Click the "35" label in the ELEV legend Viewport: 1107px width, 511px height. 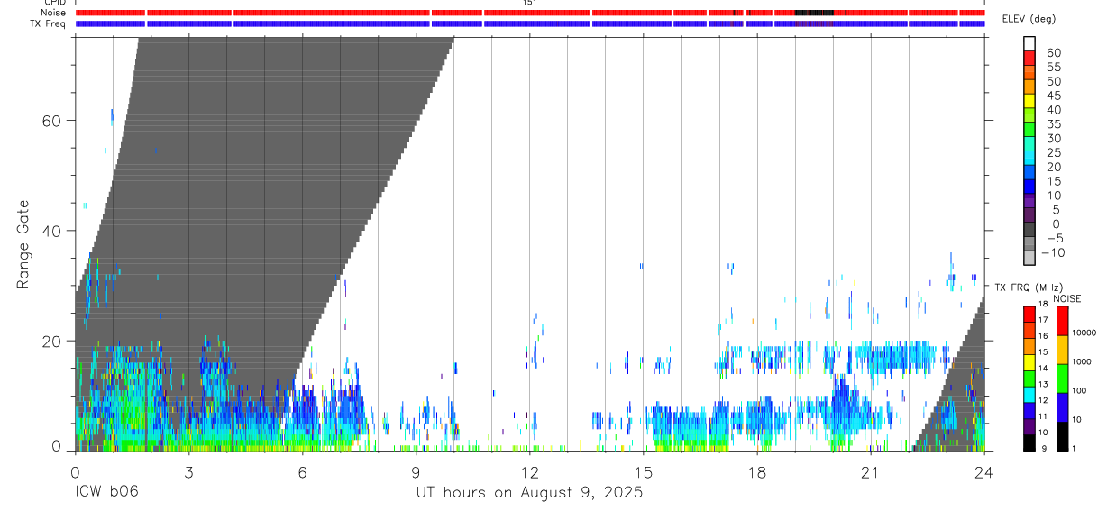tap(1053, 124)
